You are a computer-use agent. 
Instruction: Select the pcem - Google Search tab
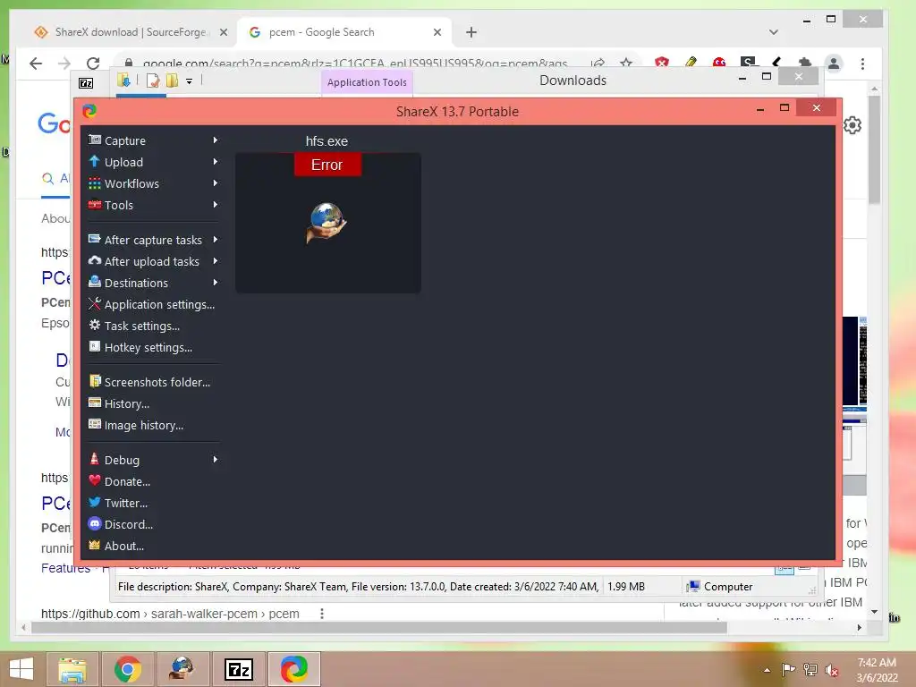[344, 32]
